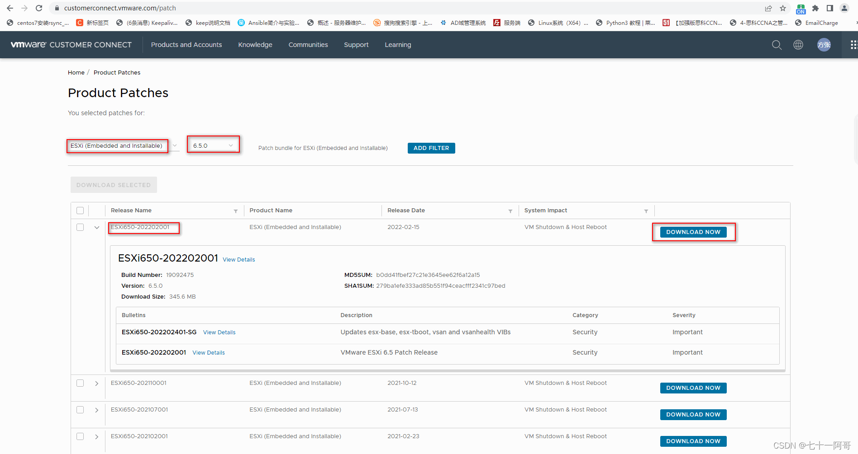Viewport: 858px width, 454px height.
Task: Open the apps grid icon in header
Action: pos(853,45)
